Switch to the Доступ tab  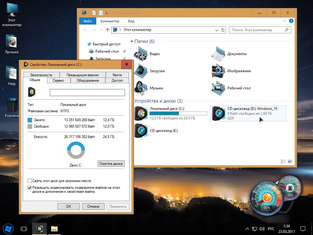tap(117, 80)
